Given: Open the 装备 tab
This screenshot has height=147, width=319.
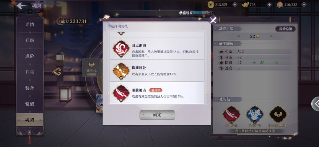Looking at the screenshot, I should tap(30, 88).
